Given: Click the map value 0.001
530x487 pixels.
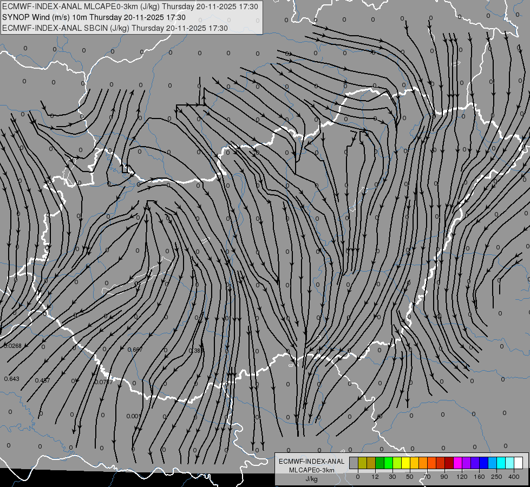Looking at the screenshot, I should click(133, 416).
